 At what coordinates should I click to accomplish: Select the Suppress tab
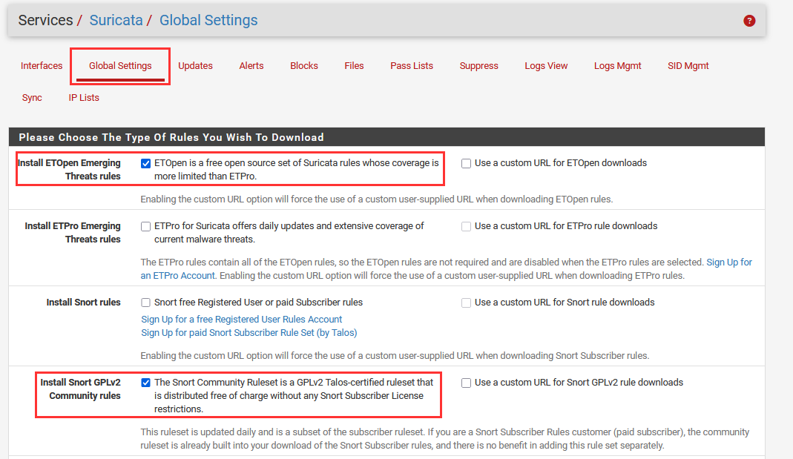coord(478,66)
